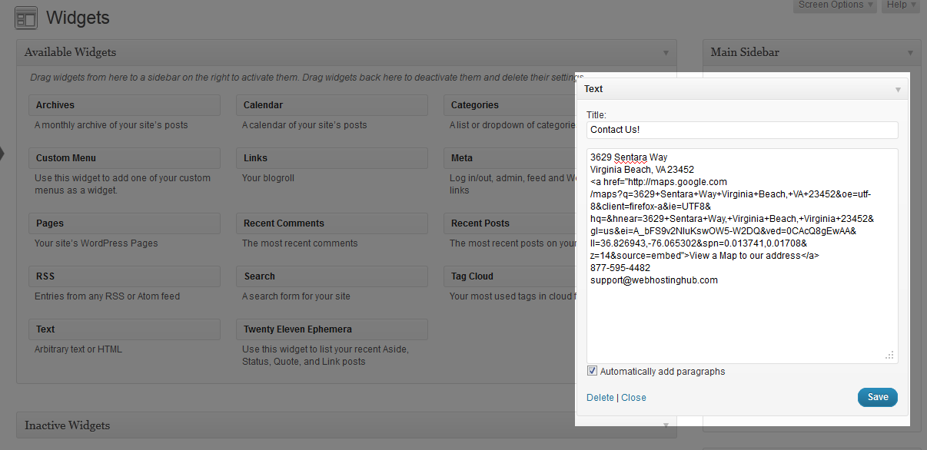
Task: Collapse the Available Widgets panel
Action: [x=666, y=53]
